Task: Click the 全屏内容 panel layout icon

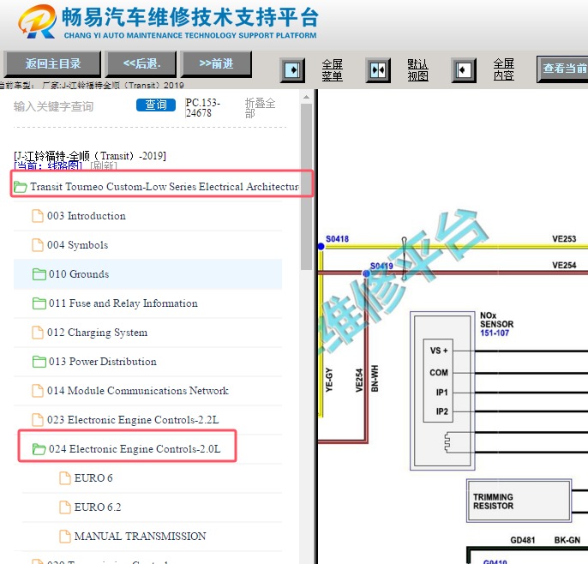Action: [464, 70]
